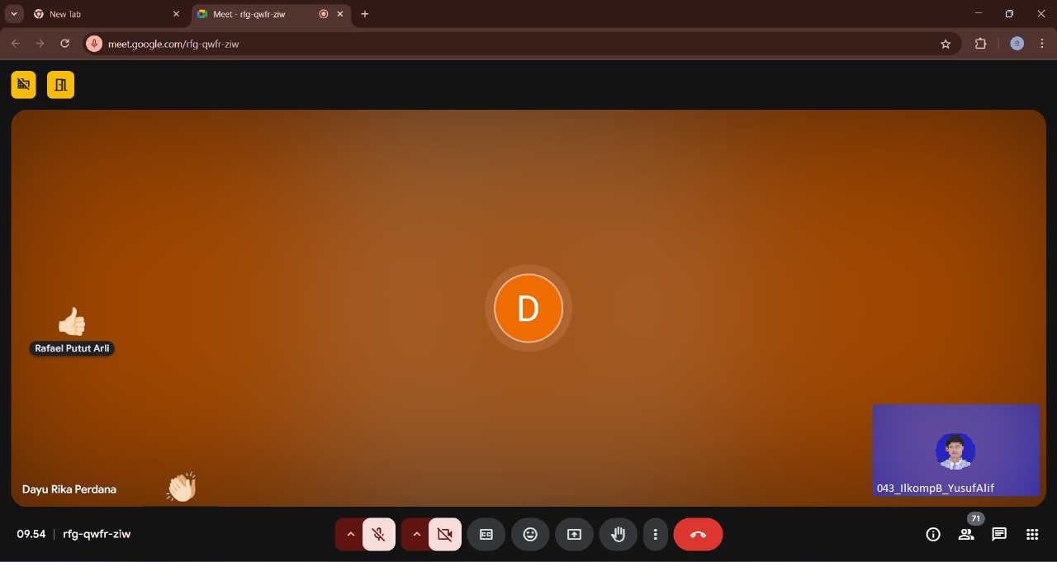
Task: Click the yellow camera-off extension button
Action: coord(23,84)
